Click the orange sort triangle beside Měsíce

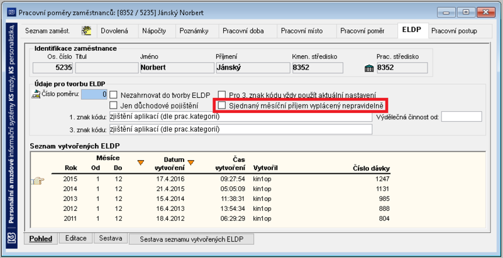140,163
